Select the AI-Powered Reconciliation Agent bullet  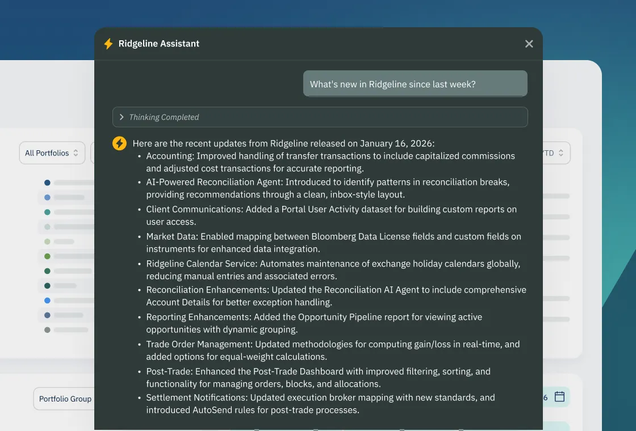328,188
